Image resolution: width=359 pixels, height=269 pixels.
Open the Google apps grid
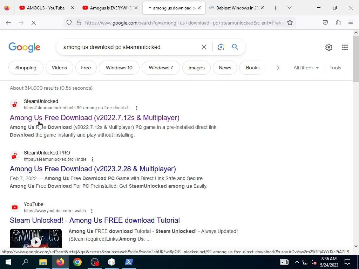pos(345,47)
